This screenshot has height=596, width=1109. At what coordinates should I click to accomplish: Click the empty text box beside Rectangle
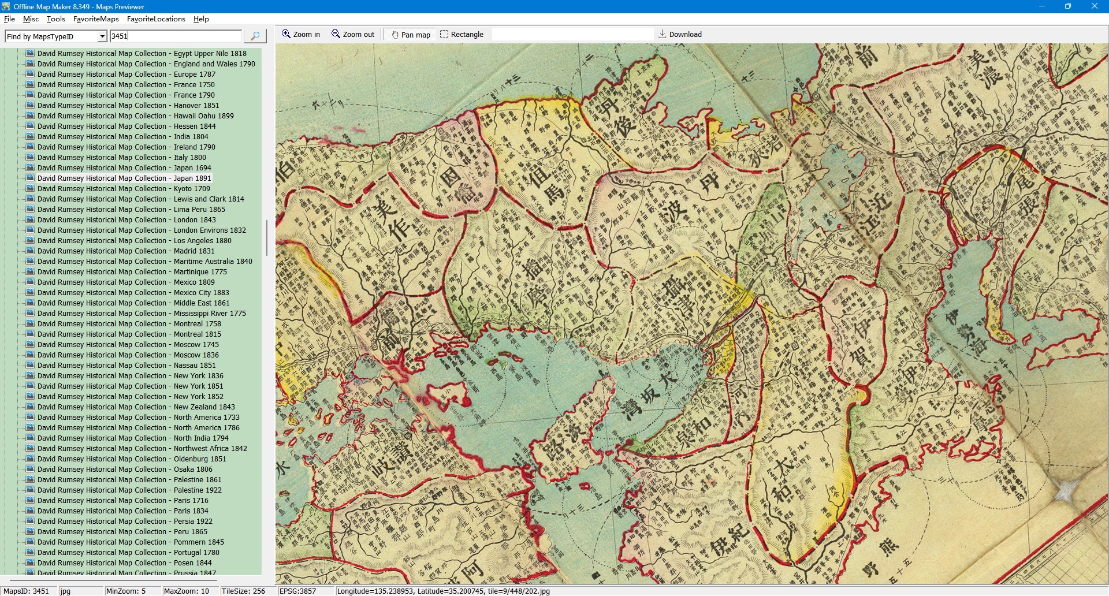pyautogui.click(x=572, y=35)
